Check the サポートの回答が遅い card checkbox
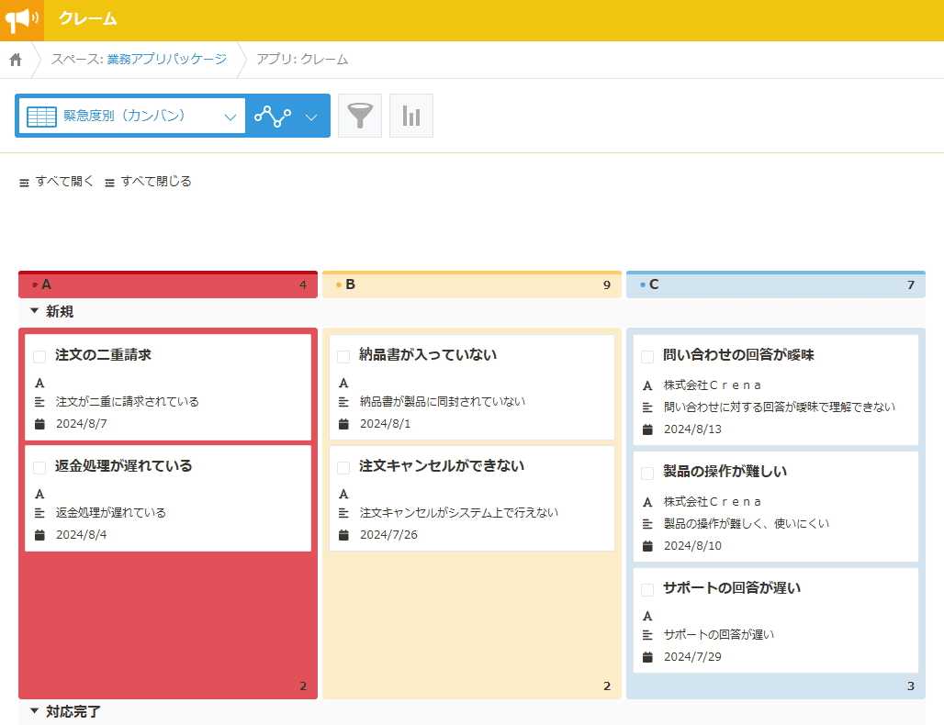 point(647,589)
